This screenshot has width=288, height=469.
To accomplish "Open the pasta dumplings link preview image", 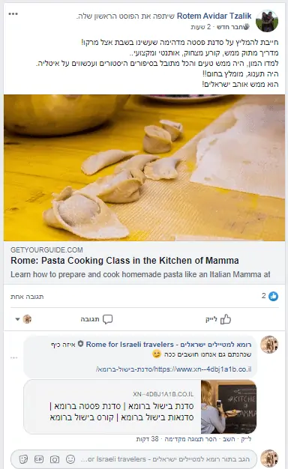I will [x=144, y=168].
